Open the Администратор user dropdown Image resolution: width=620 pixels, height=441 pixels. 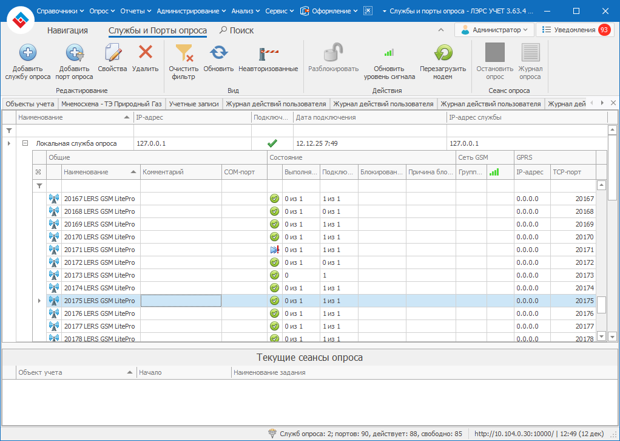tap(494, 30)
